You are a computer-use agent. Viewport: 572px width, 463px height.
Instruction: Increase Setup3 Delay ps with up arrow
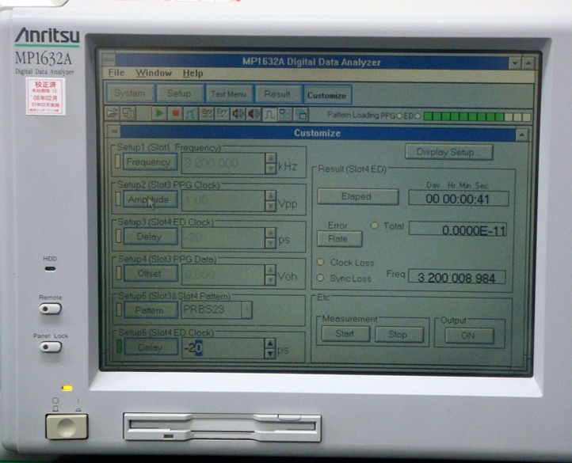pos(271,233)
